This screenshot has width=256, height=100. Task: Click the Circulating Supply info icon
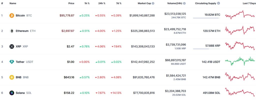tap(218, 3)
